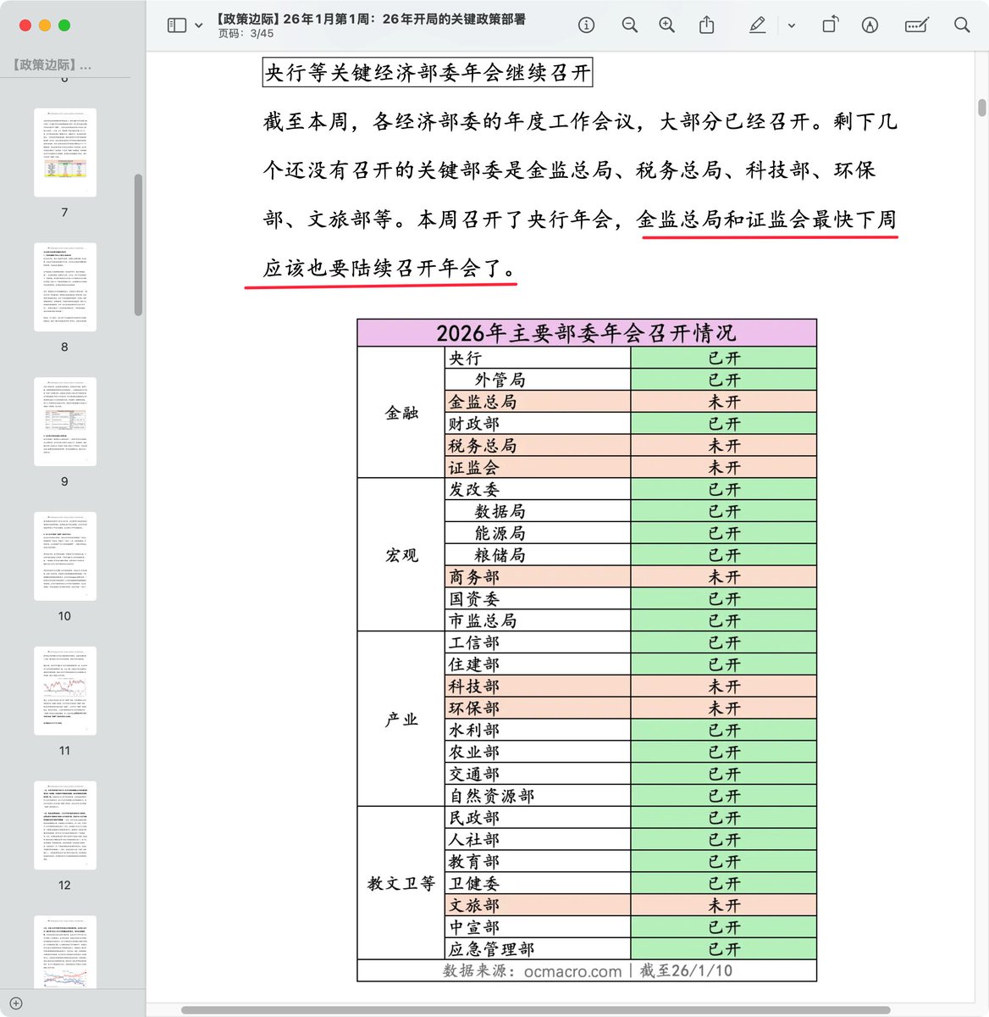Expand the highlight color options chevron
Screen dimensions: 989x1017
click(792, 25)
